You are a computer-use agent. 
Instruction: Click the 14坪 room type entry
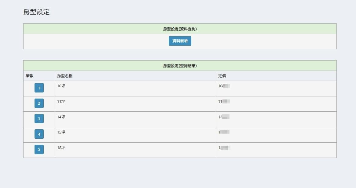pos(61,117)
